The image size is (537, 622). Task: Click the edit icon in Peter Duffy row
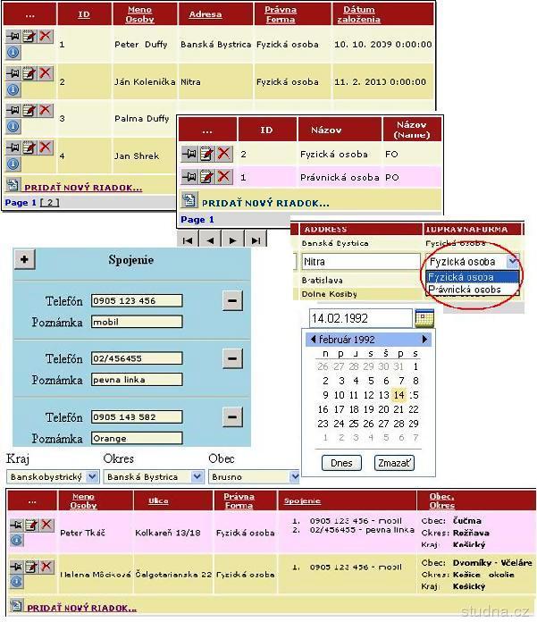point(29,36)
